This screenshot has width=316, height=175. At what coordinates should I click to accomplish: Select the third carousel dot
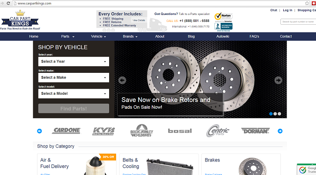pyautogui.click(x=279, y=114)
